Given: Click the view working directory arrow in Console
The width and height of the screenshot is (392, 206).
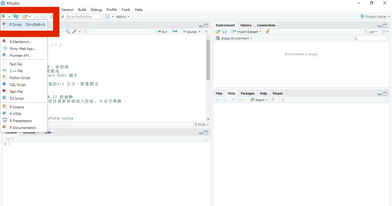Looking at the screenshot, I should point(12,139).
